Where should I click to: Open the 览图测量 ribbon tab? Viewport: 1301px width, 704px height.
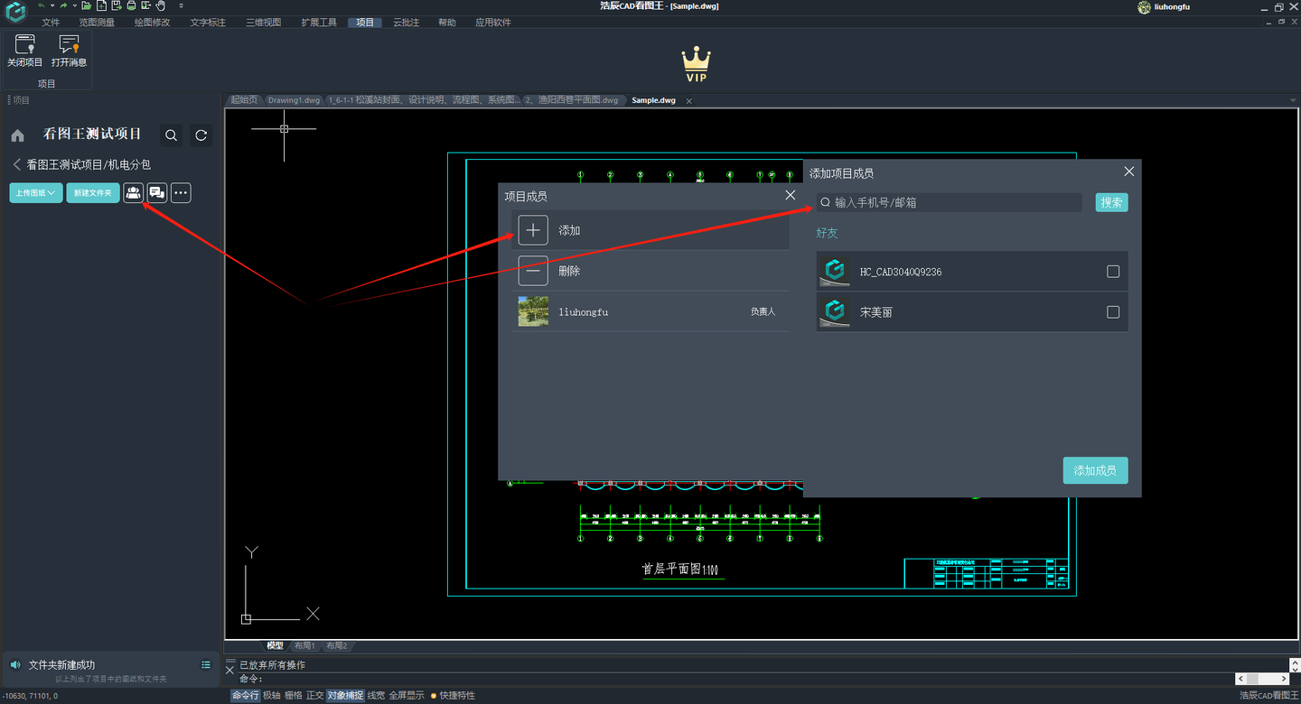97,23
